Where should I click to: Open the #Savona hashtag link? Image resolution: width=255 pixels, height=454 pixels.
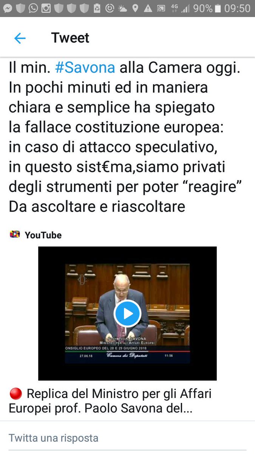click(x=85, y=67)
